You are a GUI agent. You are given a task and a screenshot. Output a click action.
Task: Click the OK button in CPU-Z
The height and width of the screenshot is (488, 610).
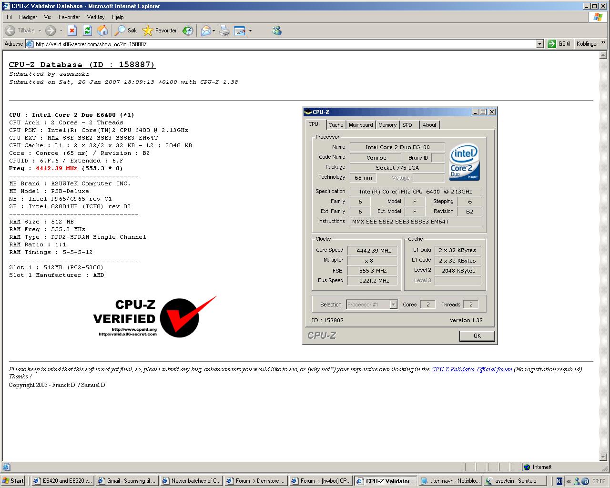(477, 336)
